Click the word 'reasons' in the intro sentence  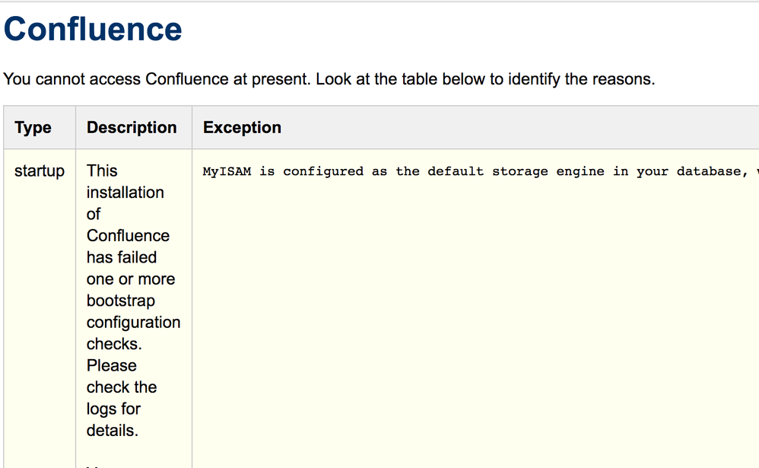click(624, 79)
